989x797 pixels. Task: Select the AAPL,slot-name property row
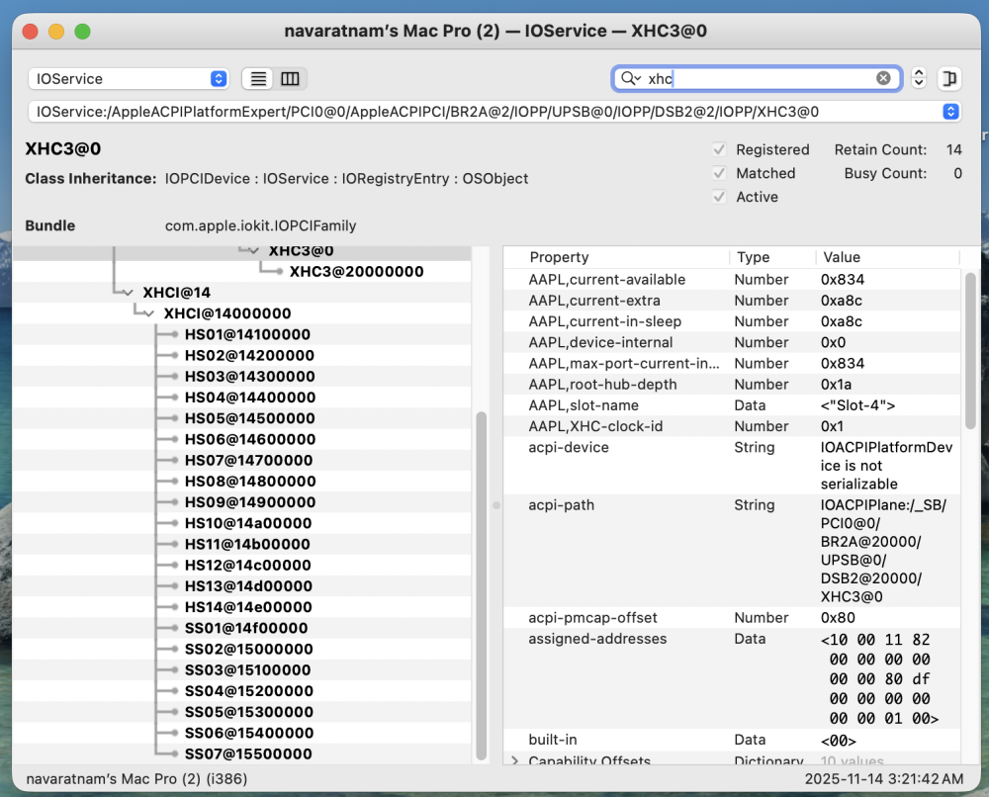click(732, 405)
